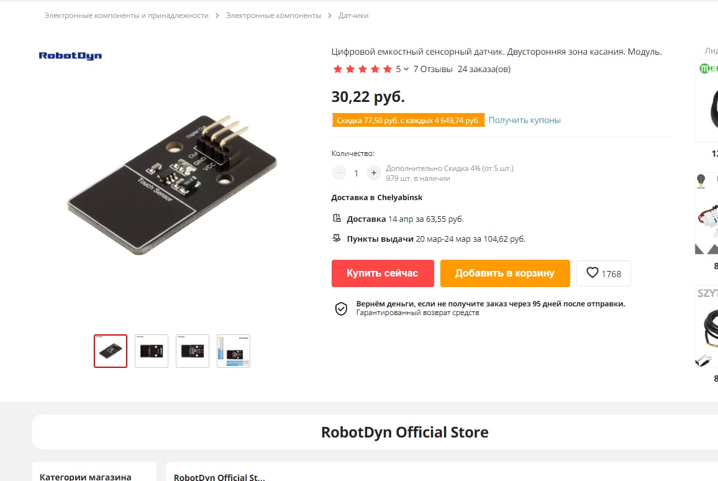Click the delivery box icon
The height and width of the screenshot is (481, 718).
coord(337,218)
